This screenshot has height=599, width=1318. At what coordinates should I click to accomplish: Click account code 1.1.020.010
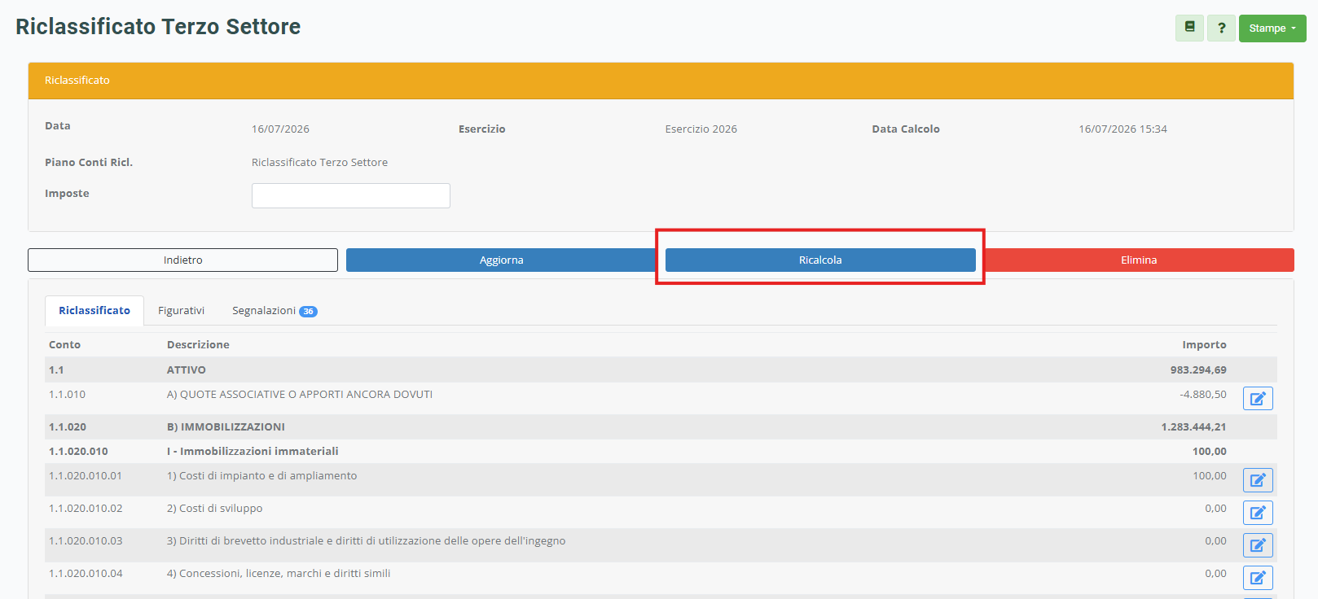[x=78, y=451]
